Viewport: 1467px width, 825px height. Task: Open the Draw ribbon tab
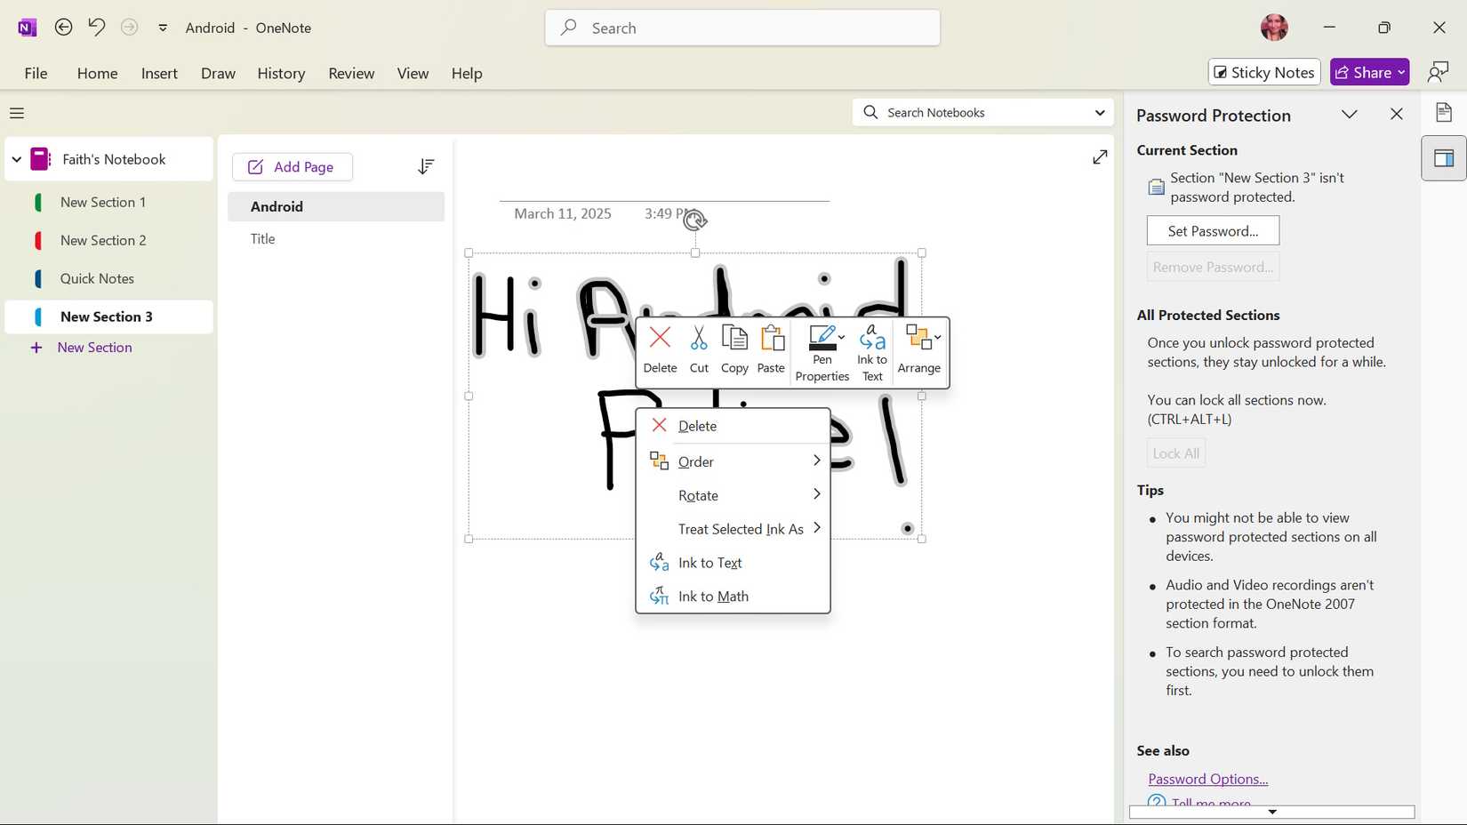coord(218,73)
